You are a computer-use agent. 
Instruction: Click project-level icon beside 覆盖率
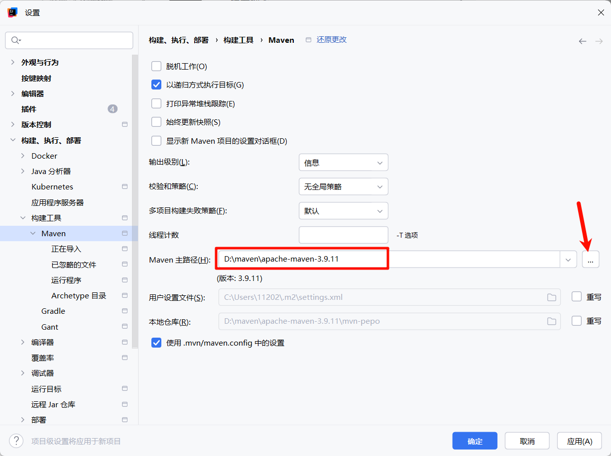click(x=124, y=358)
